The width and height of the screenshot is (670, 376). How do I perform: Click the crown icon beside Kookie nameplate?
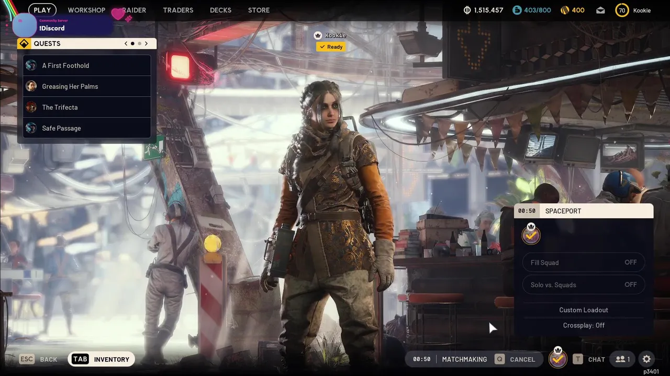[317, 35]
